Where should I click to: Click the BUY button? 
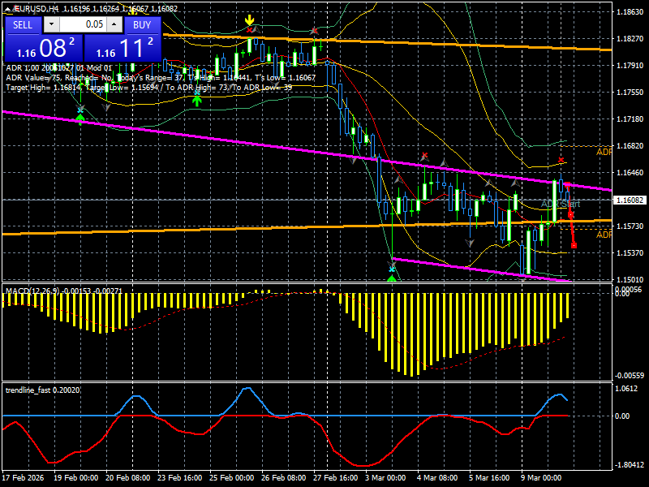pyautogui.click(x=142, y=25)
